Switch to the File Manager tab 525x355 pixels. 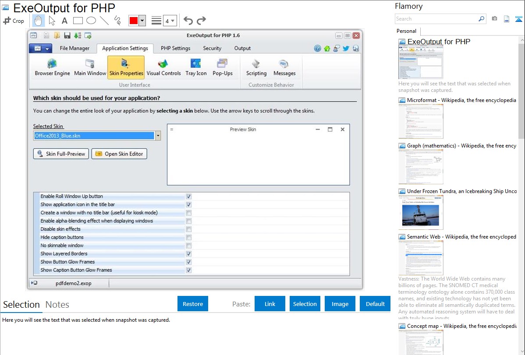(x=74, y=48)
